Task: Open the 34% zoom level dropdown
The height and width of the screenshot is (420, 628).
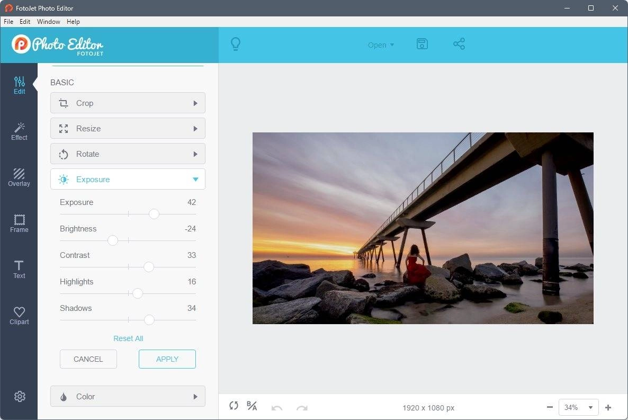Action: (578, 408)
